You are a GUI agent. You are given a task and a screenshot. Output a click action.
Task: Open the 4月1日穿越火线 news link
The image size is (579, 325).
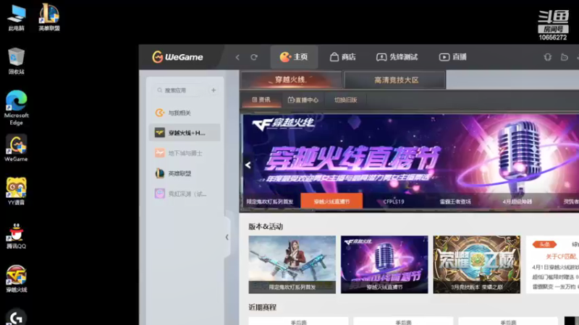(555, 266)
